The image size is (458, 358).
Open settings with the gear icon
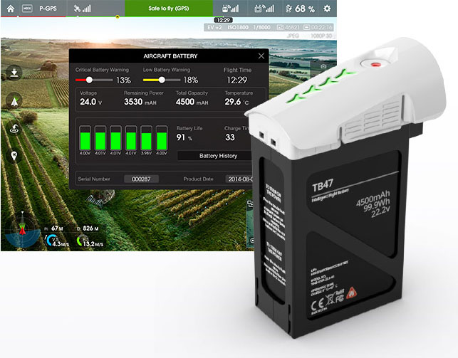pyautogui.click(x=327, y=9)
